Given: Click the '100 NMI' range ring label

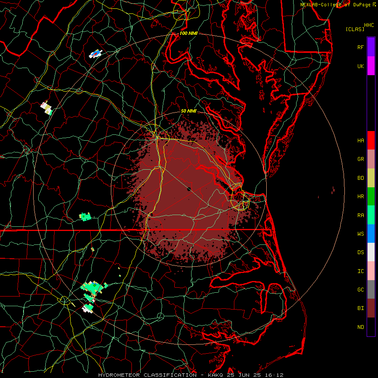Looking at the screenshot, I should tap(189, 33).
